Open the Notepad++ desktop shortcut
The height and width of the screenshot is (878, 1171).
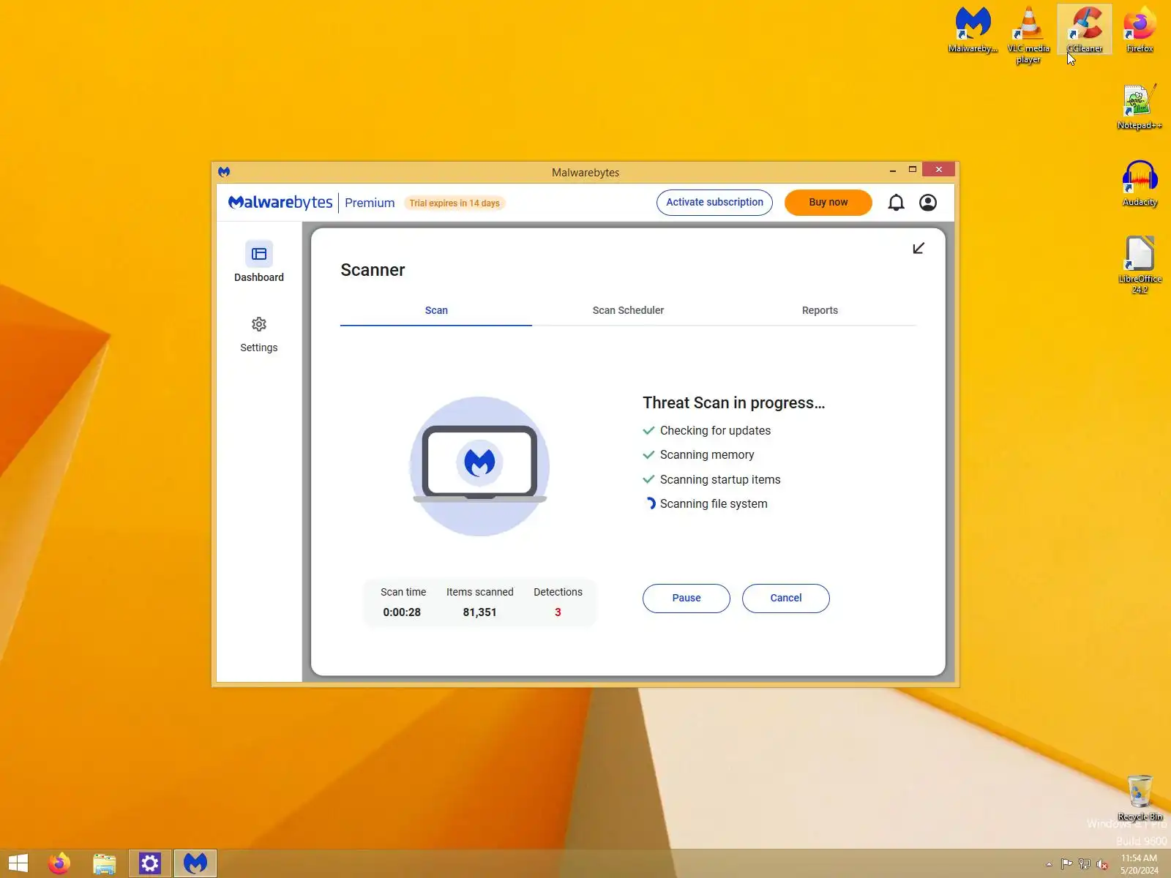click(1140, 107)
